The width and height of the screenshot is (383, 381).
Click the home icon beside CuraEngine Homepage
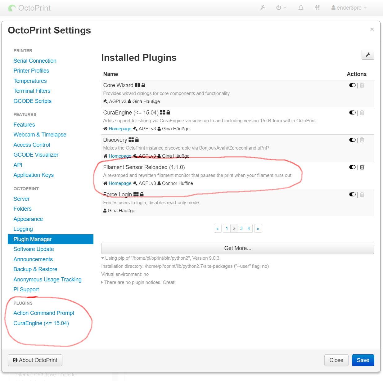[105, 129]
